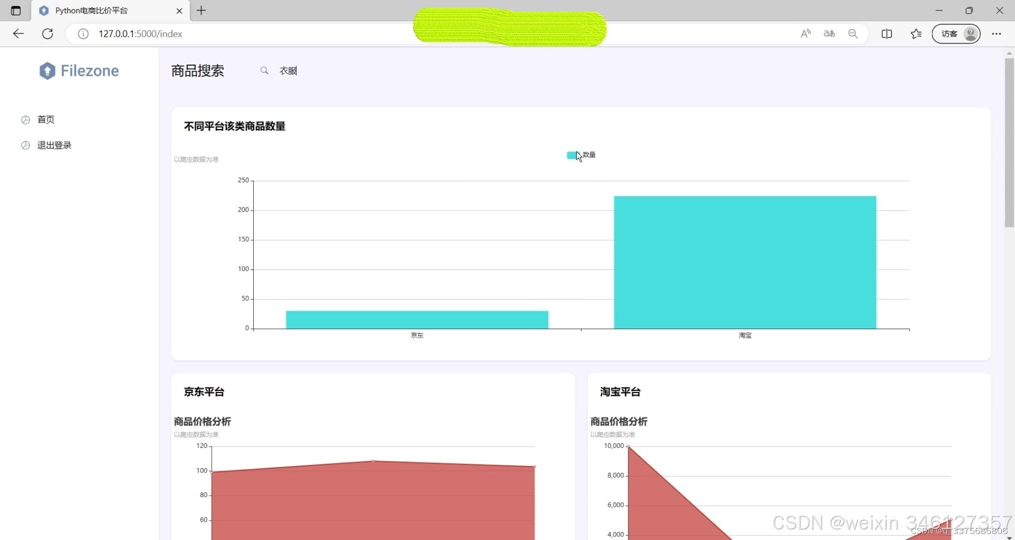Open the tab actions menu at top-left corner
Screen dimensions: 1015x540
(16, 10)
